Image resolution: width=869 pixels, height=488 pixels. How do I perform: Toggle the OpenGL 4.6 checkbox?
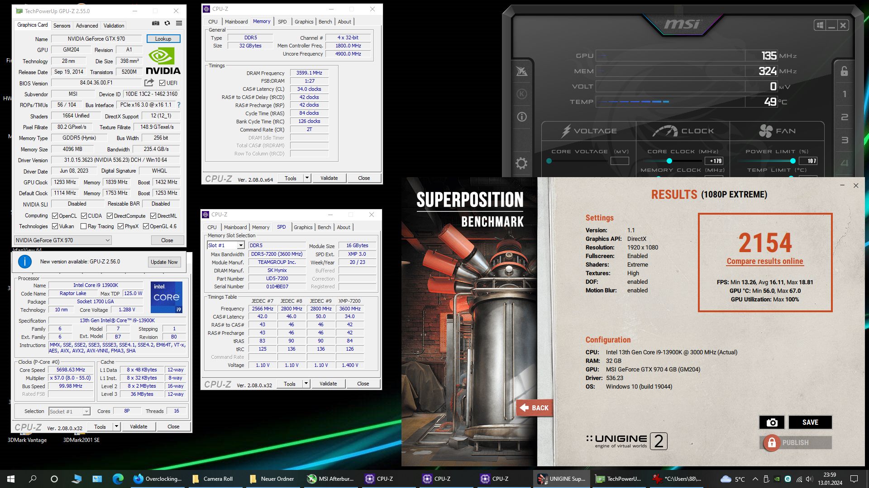pyautogui.click(x=146, y=226)
